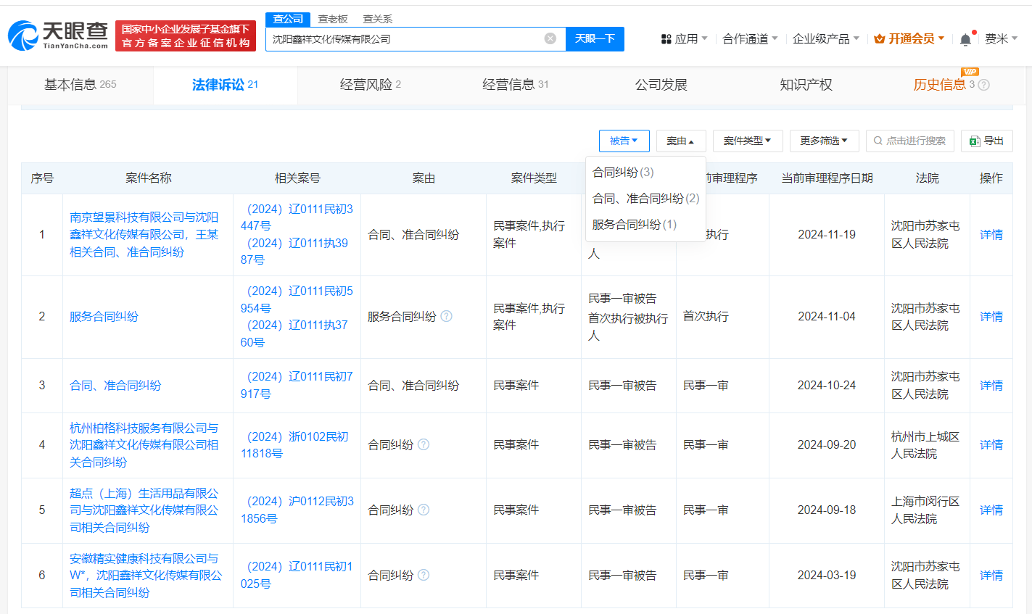The height and width of the screenshot is (614, 1032).
Task: Click the 当前审理程序日期 column header
Action: click(x=827, y=178)
